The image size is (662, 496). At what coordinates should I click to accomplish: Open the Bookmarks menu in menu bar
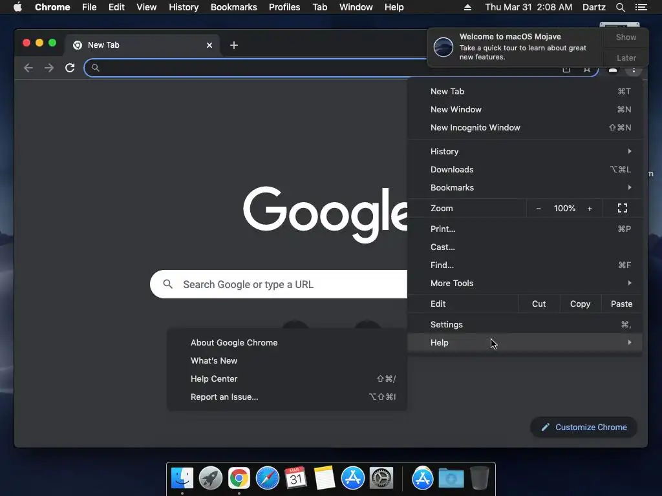pyautogui.click(x=234, y=7)
